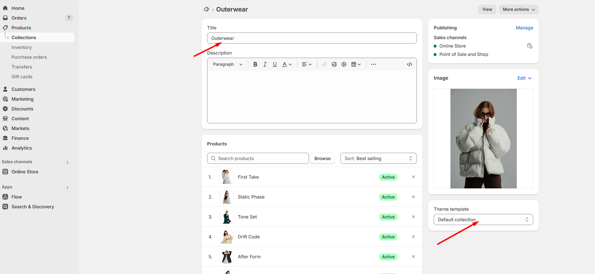Click the View button
Viewport: 595px width, 274px height.
[487, 9]
